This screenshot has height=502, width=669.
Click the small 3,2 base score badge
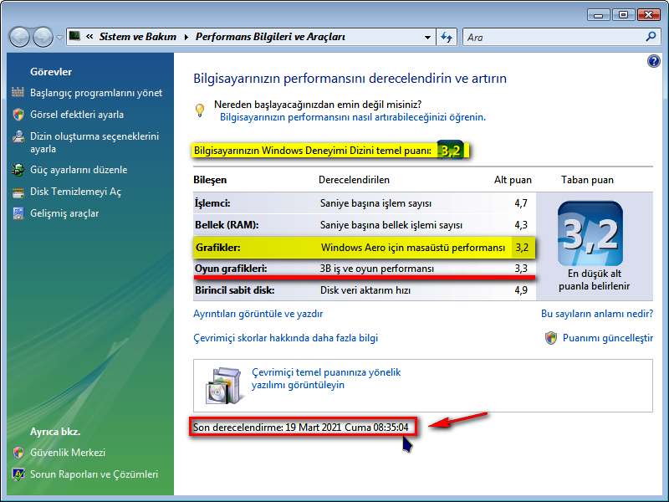point(451,151)
